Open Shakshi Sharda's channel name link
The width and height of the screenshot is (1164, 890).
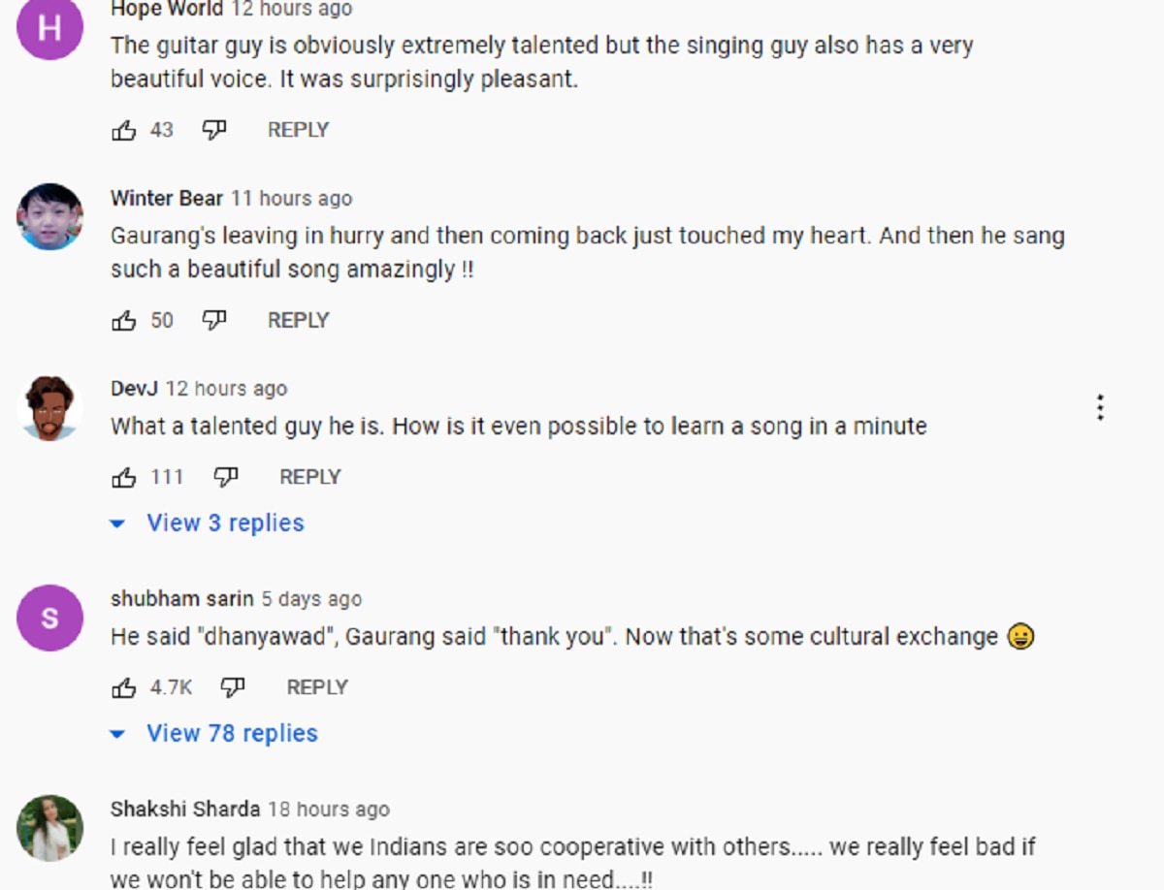pyautogui.click(x=185, y=810)
